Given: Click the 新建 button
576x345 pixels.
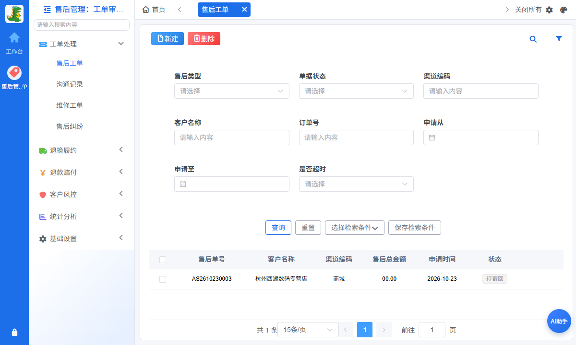Looking at the screenshot, I should tap(168, 39).
